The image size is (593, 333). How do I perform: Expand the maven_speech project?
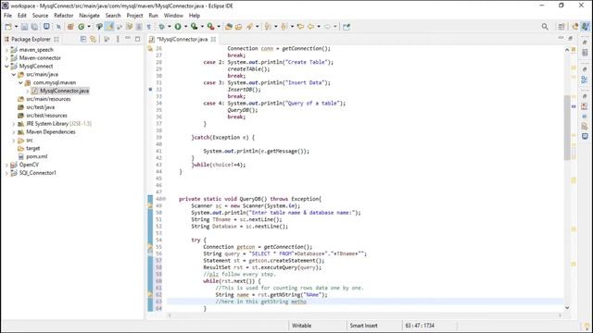point(6,50)
